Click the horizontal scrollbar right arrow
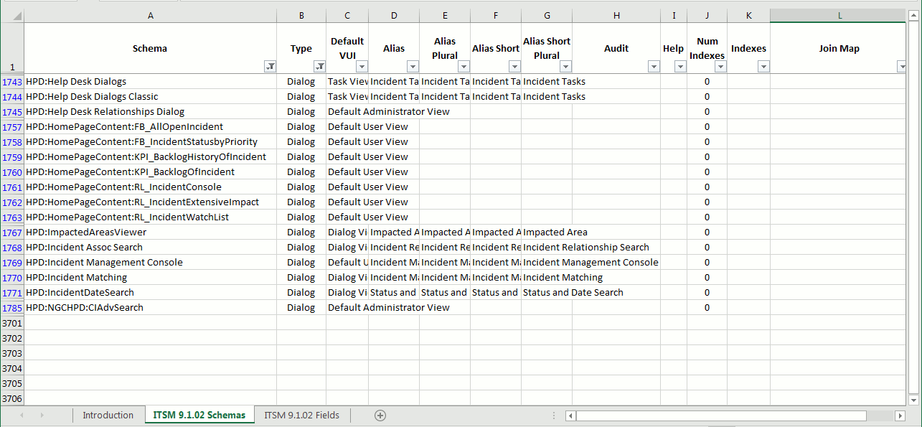 (900, 416)
